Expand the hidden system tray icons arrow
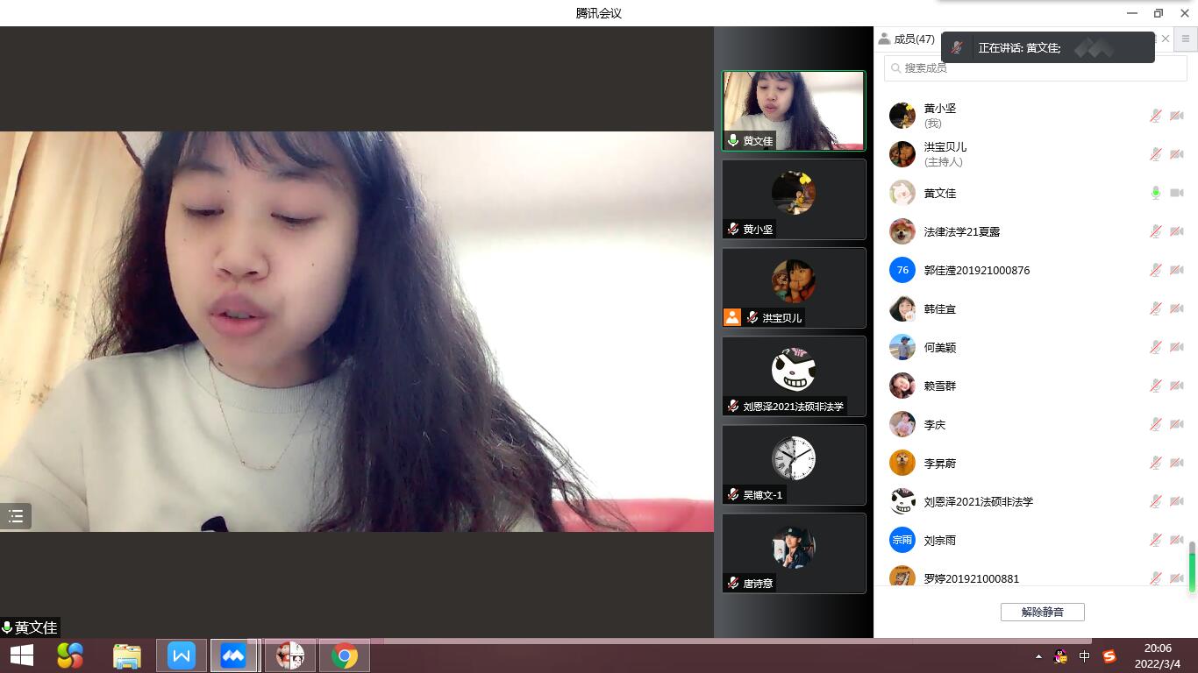This screenshot has width=1198, height=673. (1038, 656)
